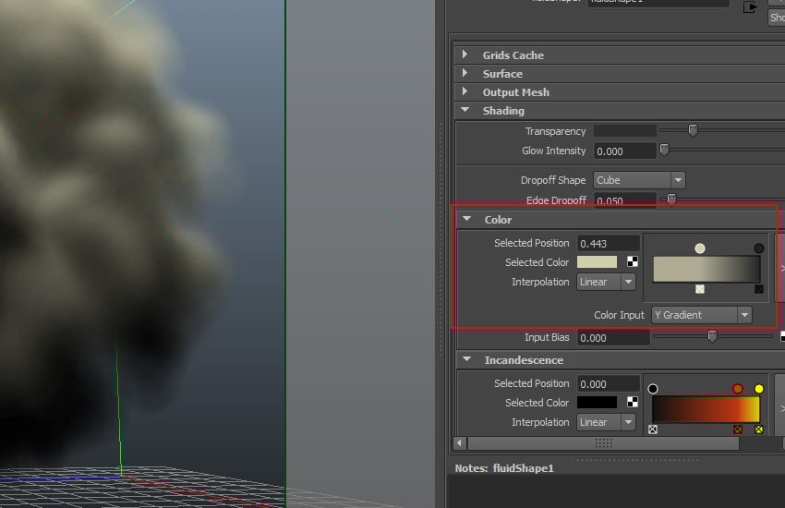
Task: Open Color Interpolation dropdown
Action: [x=606, y=282]
